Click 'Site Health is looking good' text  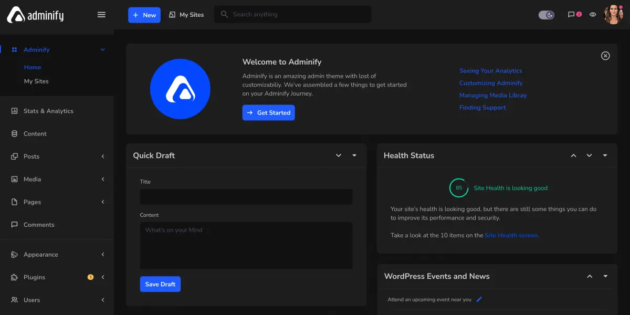[510, 188]
